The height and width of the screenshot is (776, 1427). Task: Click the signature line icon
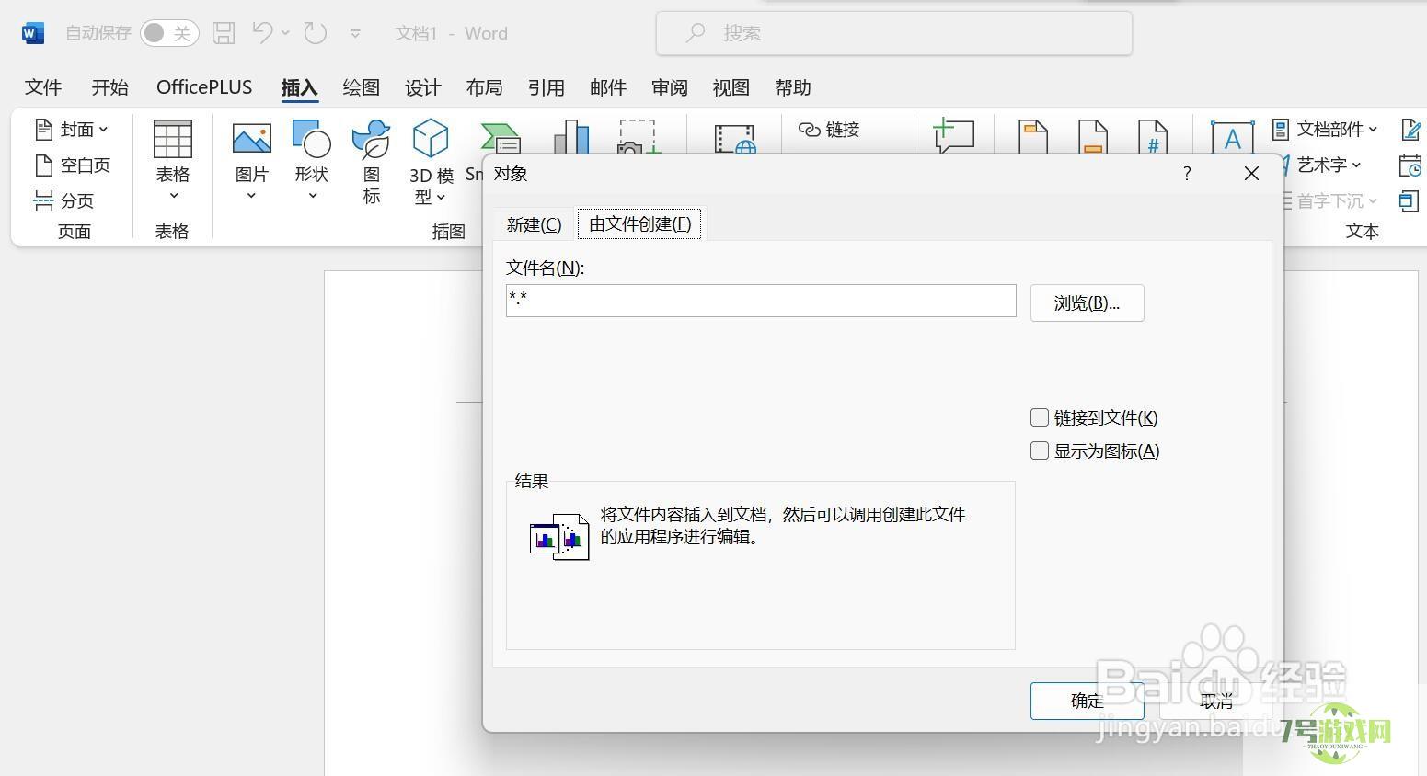click(x=1411, y=130)
